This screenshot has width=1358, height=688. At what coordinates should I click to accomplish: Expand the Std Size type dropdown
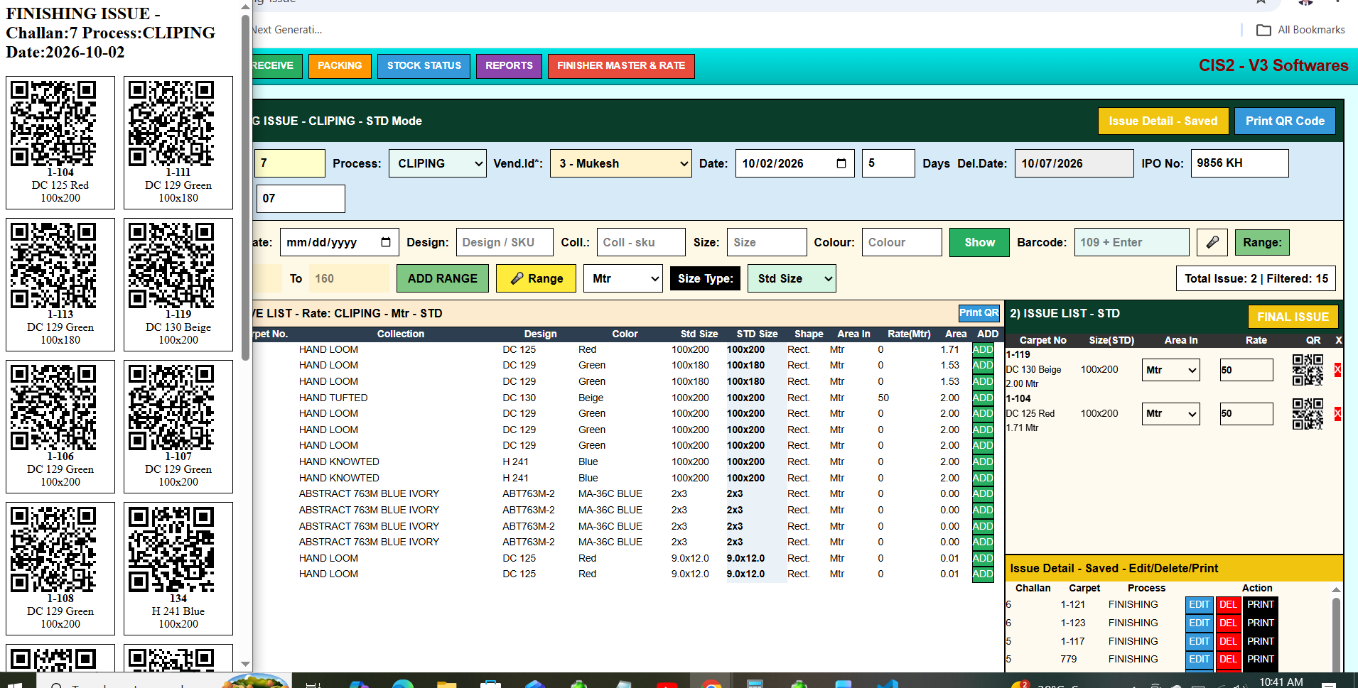click(x=792, y=278)
